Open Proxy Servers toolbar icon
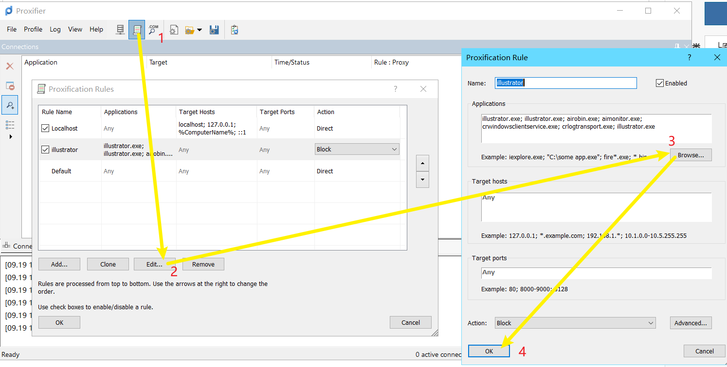The image size is (727, 367). click(120, 30)
